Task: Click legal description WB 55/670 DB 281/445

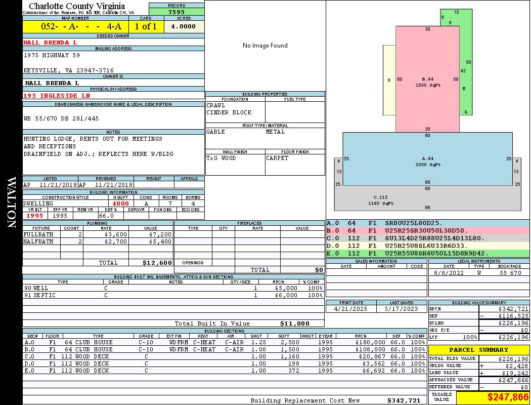Action: pyautogui.click(x=61, y=118)
